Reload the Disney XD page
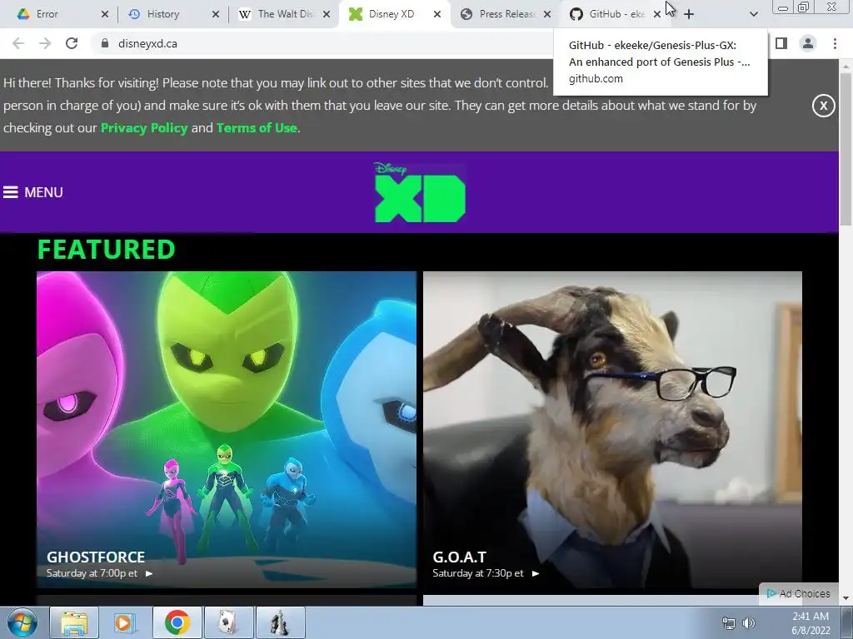This screenshot has height=639, width=853. (72, 43)
